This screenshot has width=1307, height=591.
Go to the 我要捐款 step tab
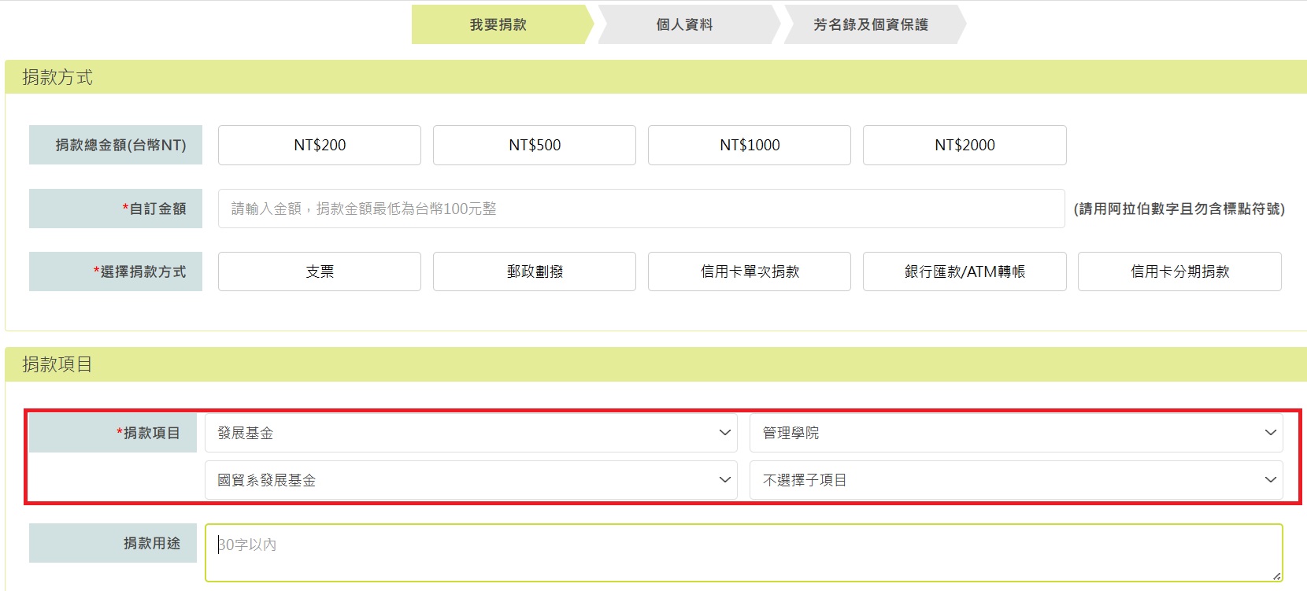tap(498, 24)
